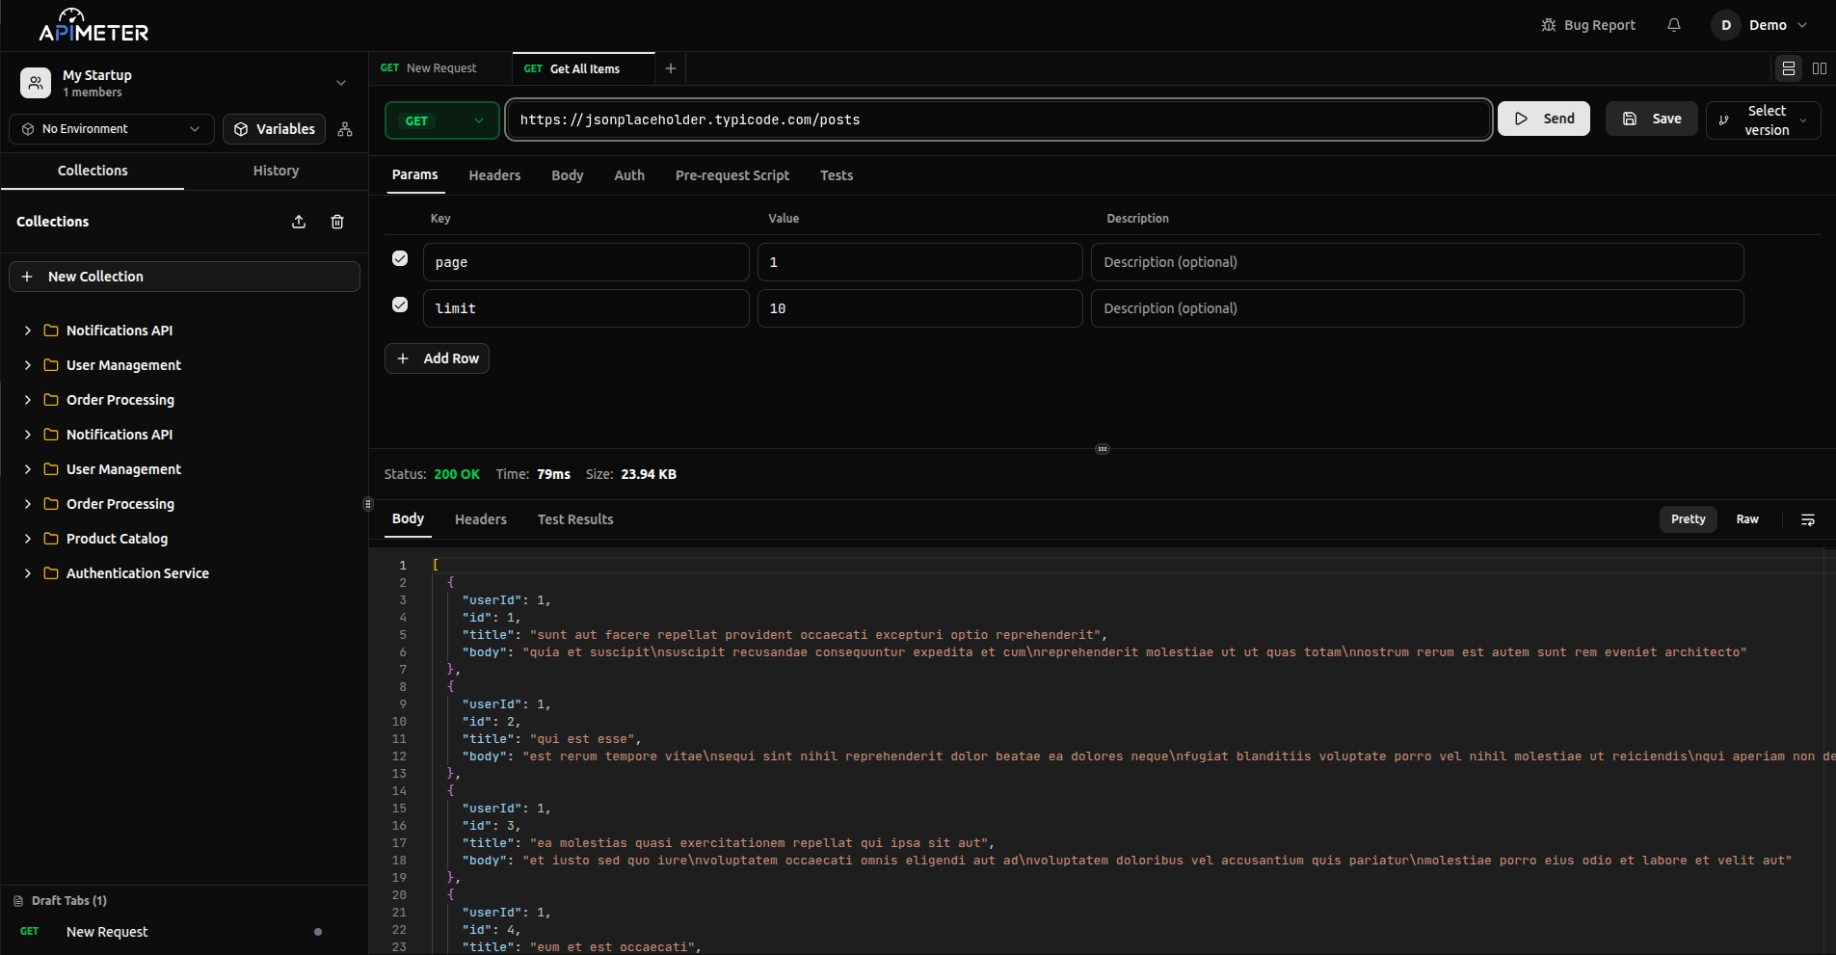Switch response view to Raw
1836x955 pixels.
(x=1747, y=519)
